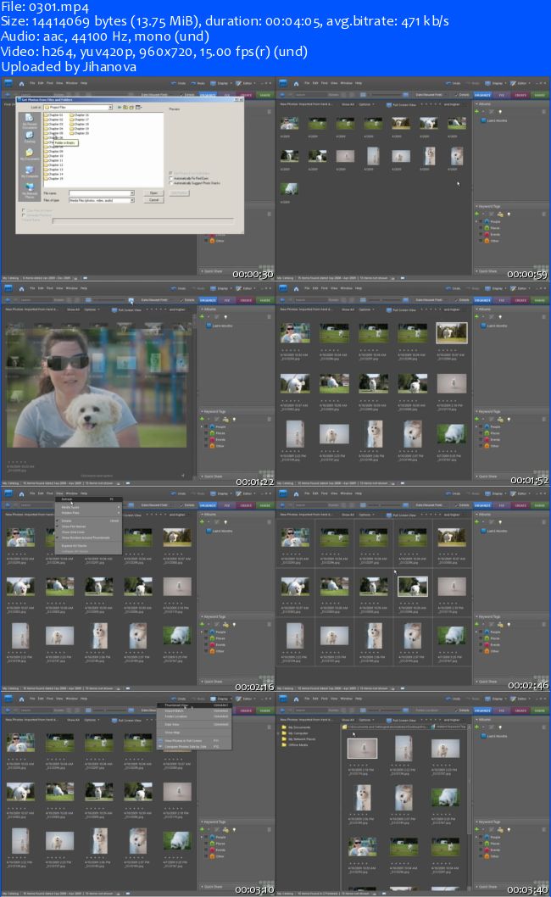Select woman with dog thumbnail in 00:01:52 frame
The image size is (551, 897).
295,333
